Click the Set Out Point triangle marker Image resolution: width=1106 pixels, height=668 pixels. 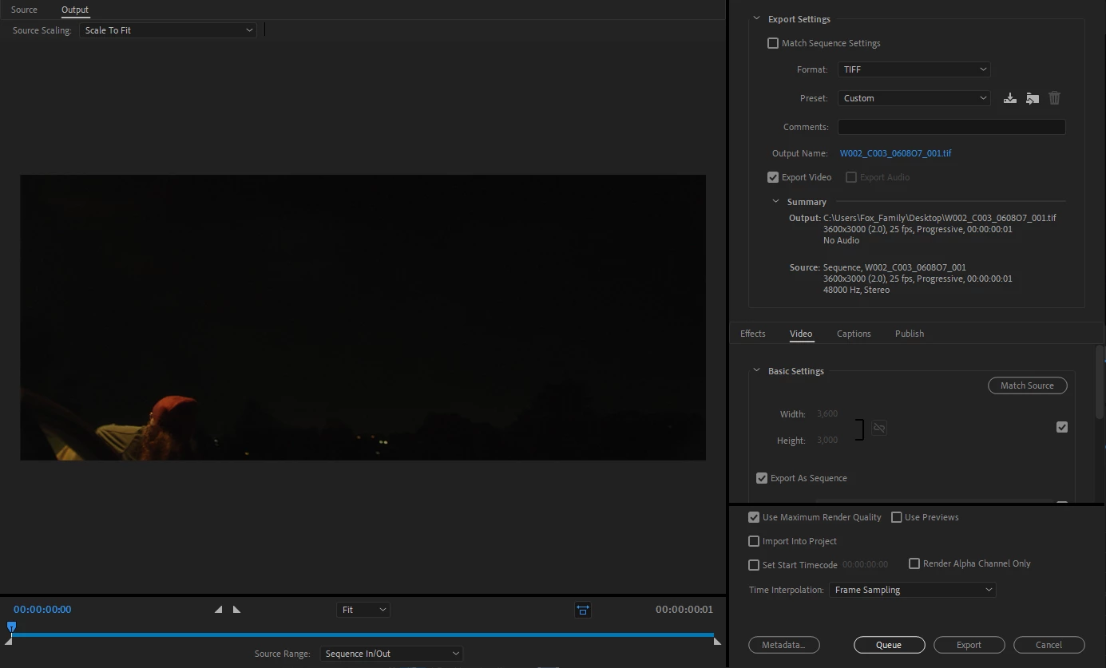(236, 610)
